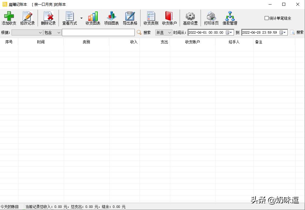The width and height of the screenshot is (305, 210).
Task: Click the 打印本页 printer icon
Action: pyautogui.click(x=211, y=16)
